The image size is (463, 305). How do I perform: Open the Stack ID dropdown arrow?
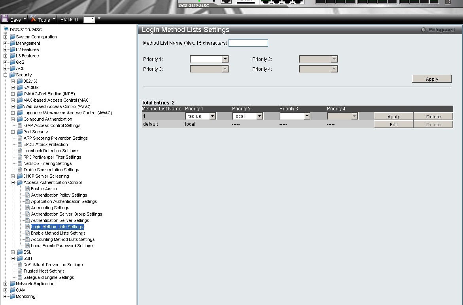pyautogui.click(x=99, y=19)
